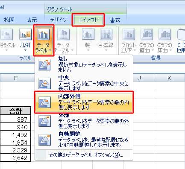
Task: Click the グラフの床面 chart floor icon
Action: 164,35
